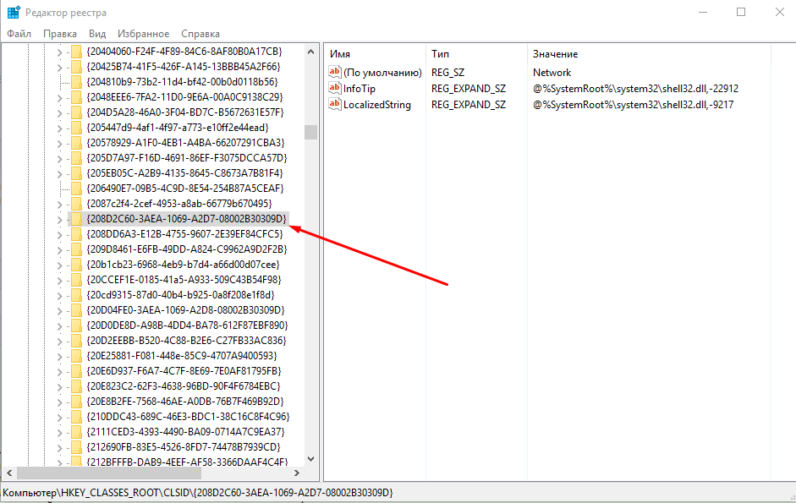The image size is (796, 503).
Task: Click the Registry Editor icon in title bar
Action: pos(14,12)
